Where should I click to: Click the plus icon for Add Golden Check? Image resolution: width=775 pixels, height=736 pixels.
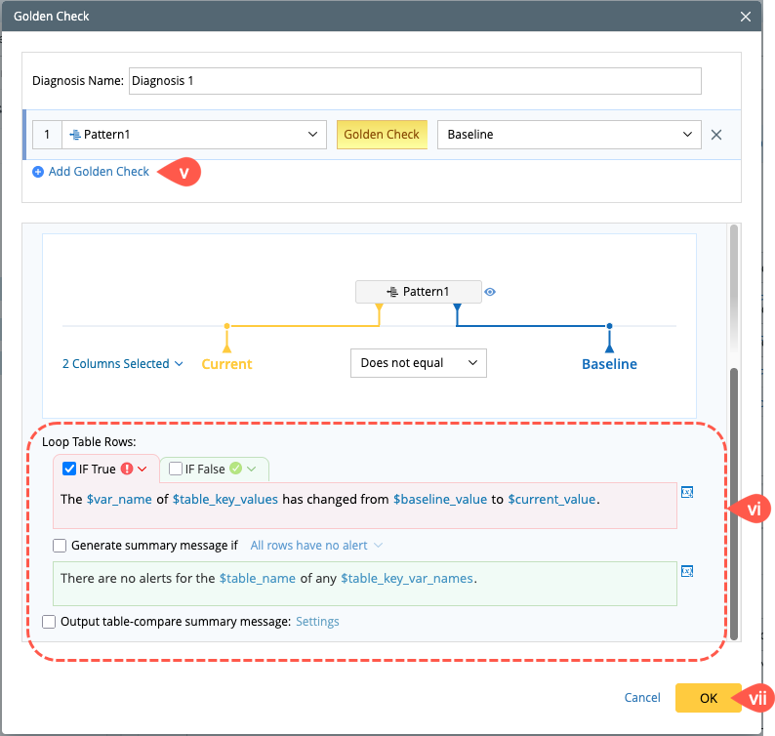(x=38, y=172)
